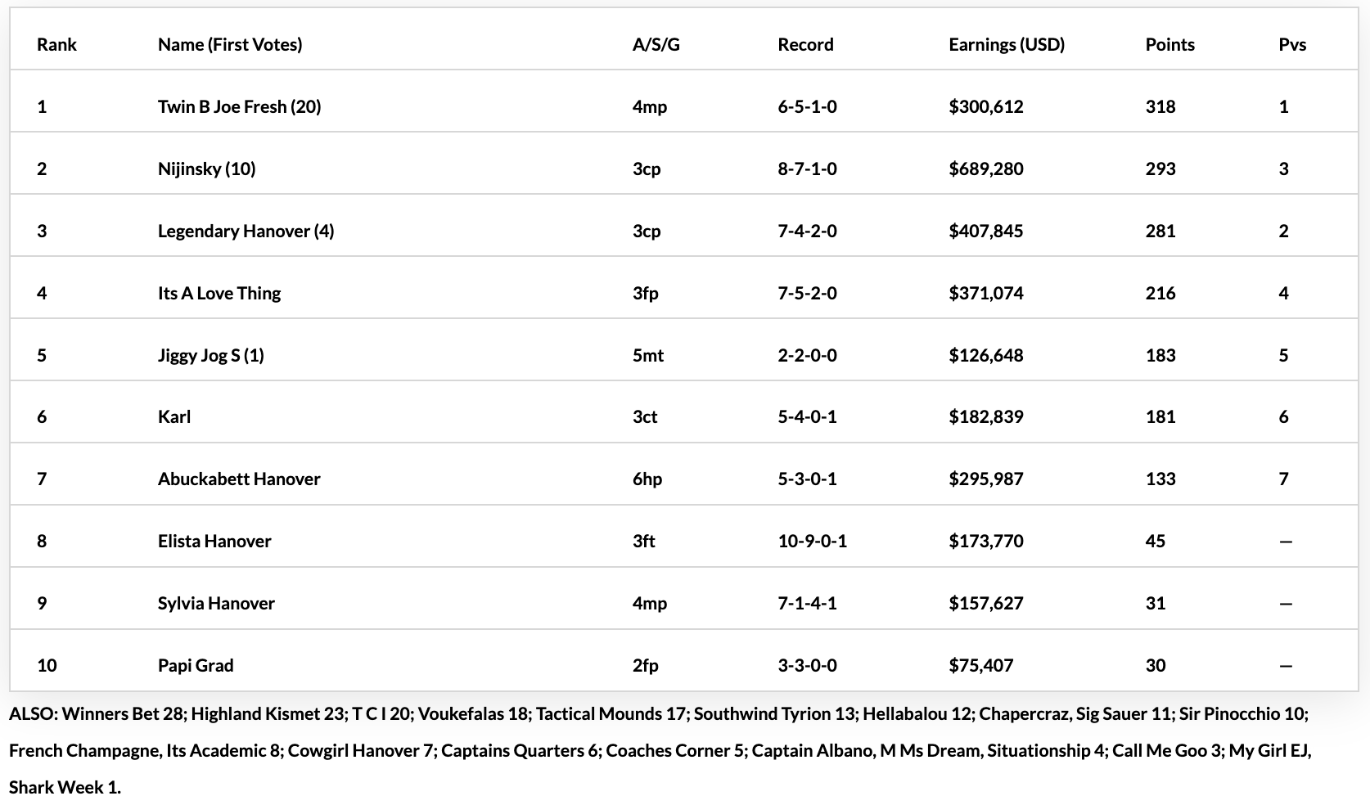Select Elista Hanover in the list
1370x805 pixels.
214,541
